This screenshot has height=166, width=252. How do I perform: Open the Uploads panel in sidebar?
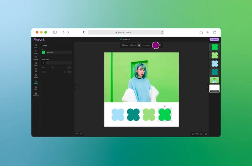click(x=36, y=52)
